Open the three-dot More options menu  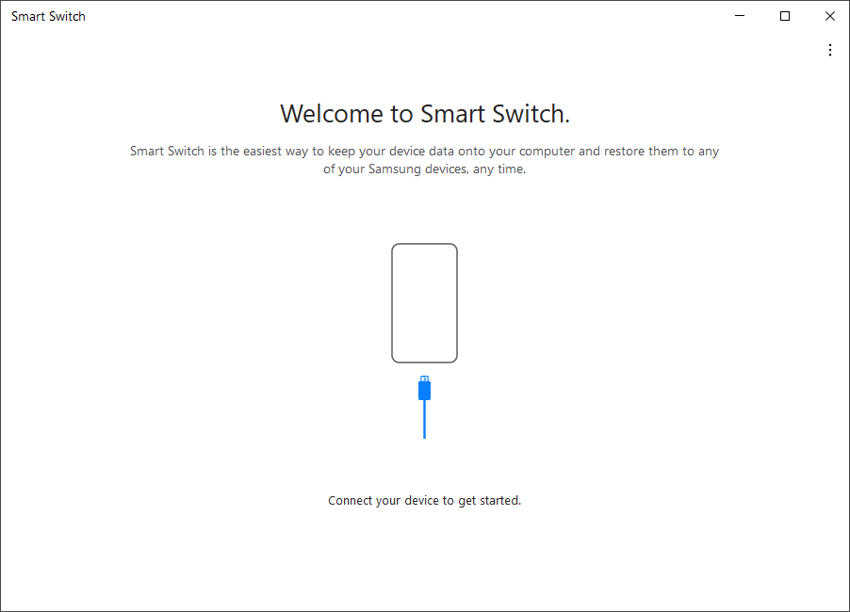point(830,50)
